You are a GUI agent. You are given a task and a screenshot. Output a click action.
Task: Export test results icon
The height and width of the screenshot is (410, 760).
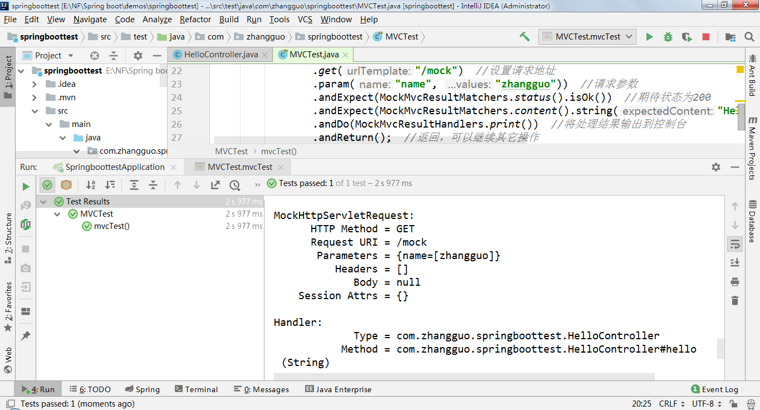click(x=215, y=185)
